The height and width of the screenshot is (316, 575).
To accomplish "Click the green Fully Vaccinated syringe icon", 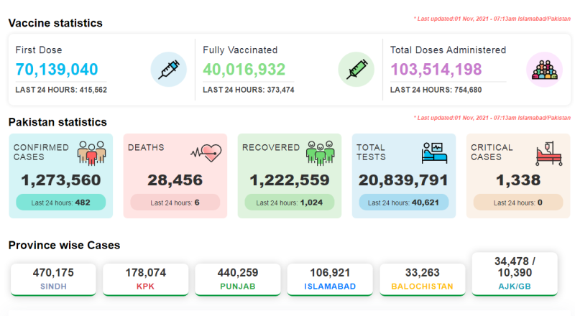I will pos(356,70).
